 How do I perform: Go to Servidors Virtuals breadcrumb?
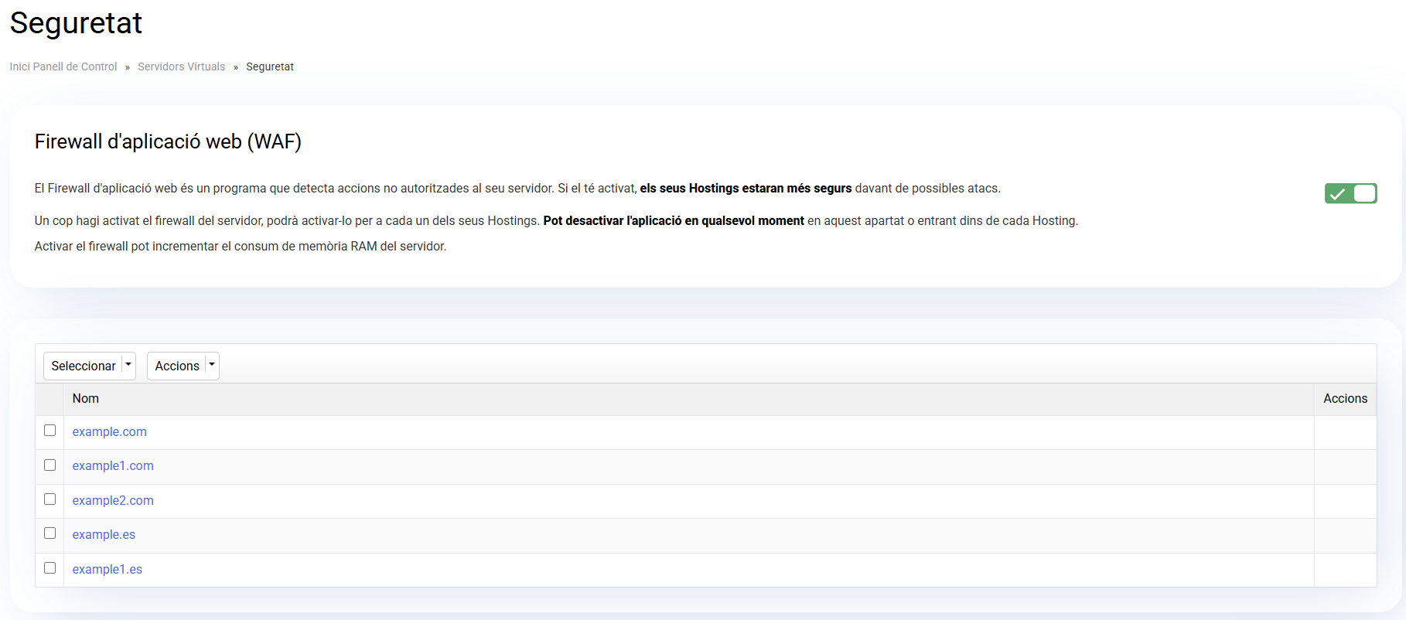(x=181, y=66)
